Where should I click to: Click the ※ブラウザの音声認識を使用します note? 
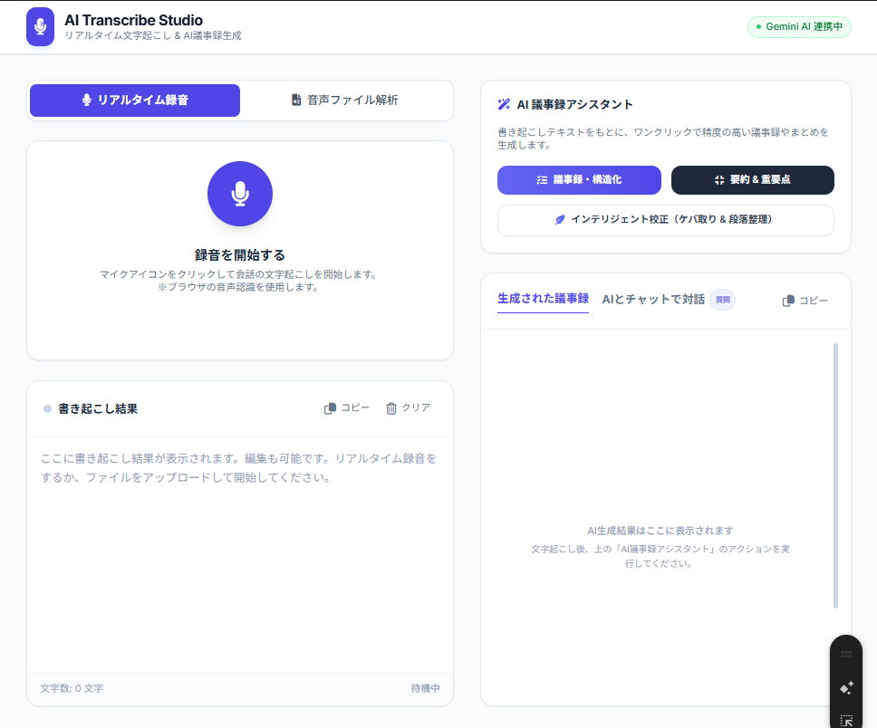237,287
